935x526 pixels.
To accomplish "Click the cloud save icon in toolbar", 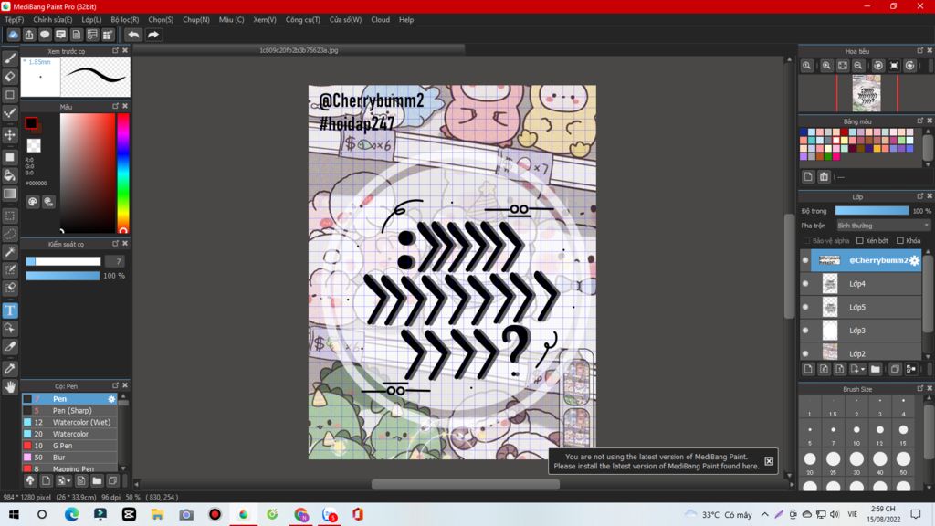I will 13,35.
